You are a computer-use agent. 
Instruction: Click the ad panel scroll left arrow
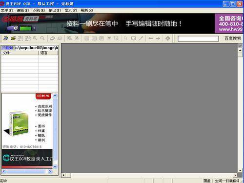point(4,171)
